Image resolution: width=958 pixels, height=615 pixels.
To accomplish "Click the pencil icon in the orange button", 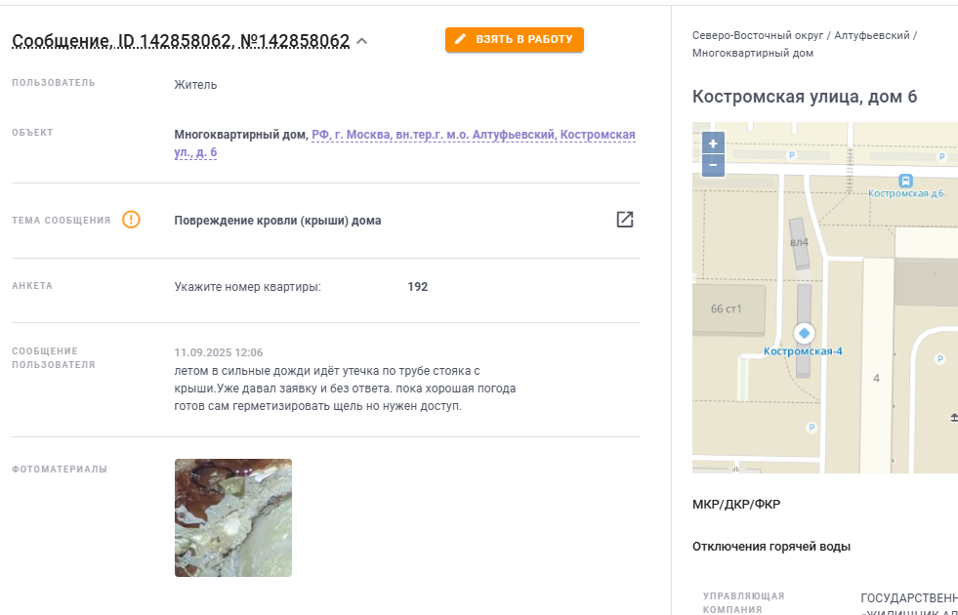I will [x=461, y=40].
